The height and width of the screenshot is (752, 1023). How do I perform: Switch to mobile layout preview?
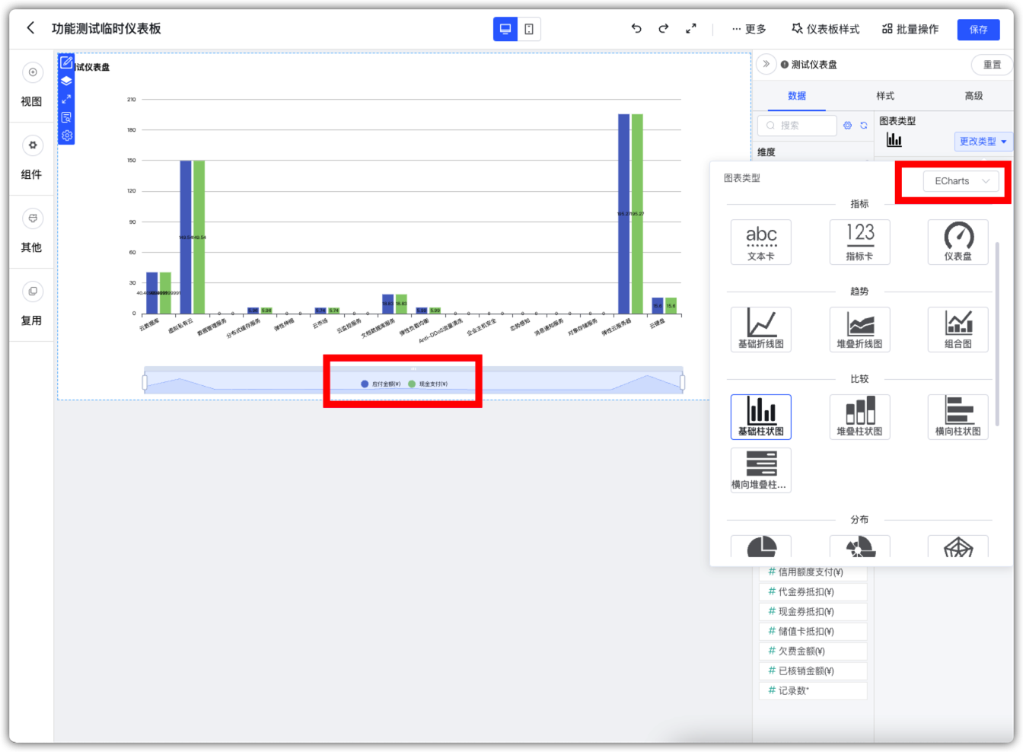click(529, 29)
